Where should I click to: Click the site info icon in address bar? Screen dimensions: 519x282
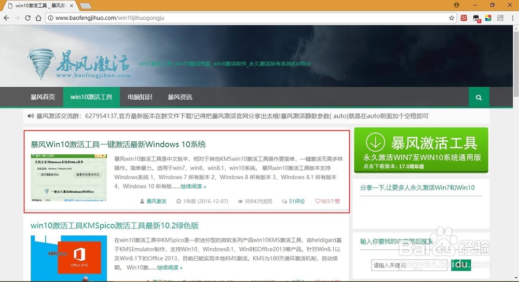click(50, 18)
